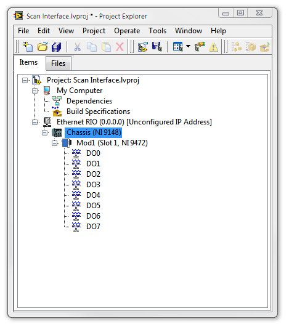The image size is (289, 324).
Task: Select the DO2 channel label
Action: (93, 174)
